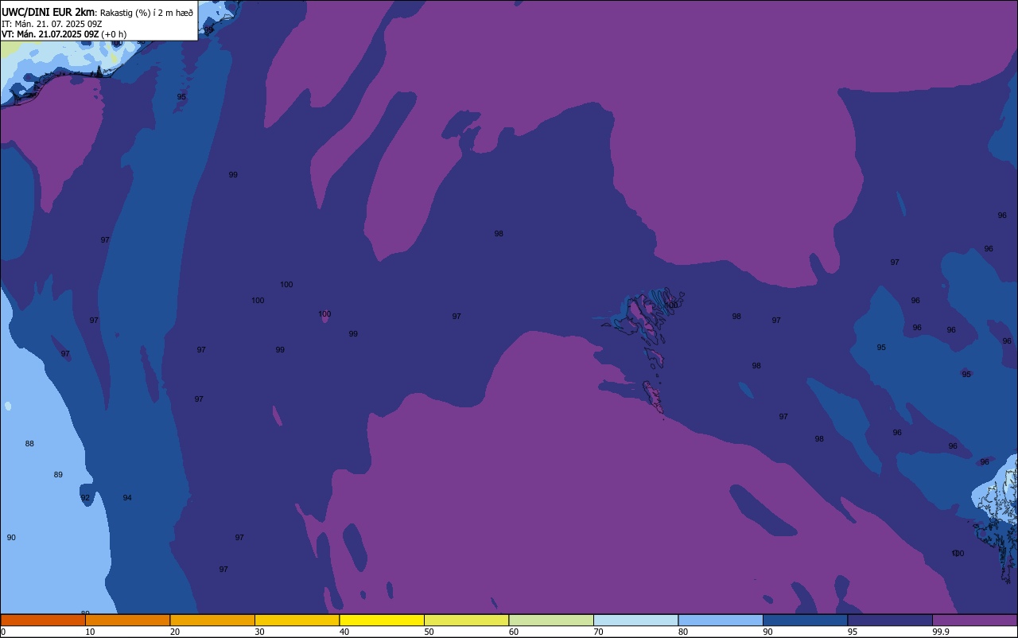Select the pale yellow 50–60 legend segment
Screen dimensions: 1018x638
coord(466,620)
